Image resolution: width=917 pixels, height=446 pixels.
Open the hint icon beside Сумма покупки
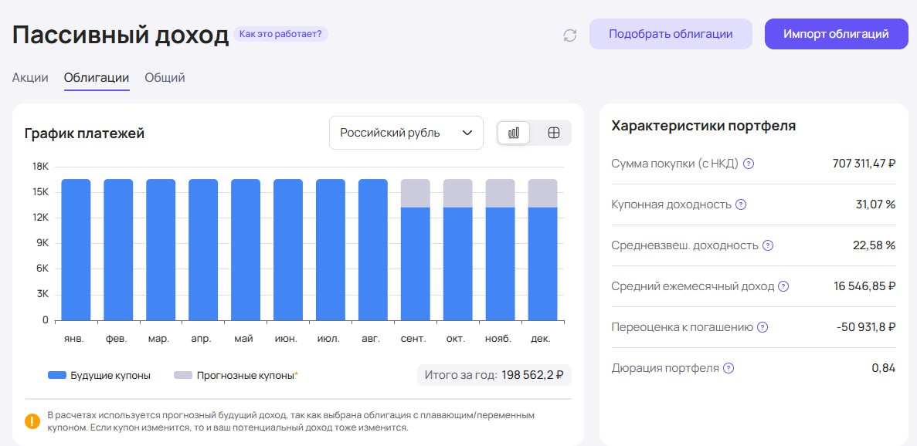click(749, 164)
